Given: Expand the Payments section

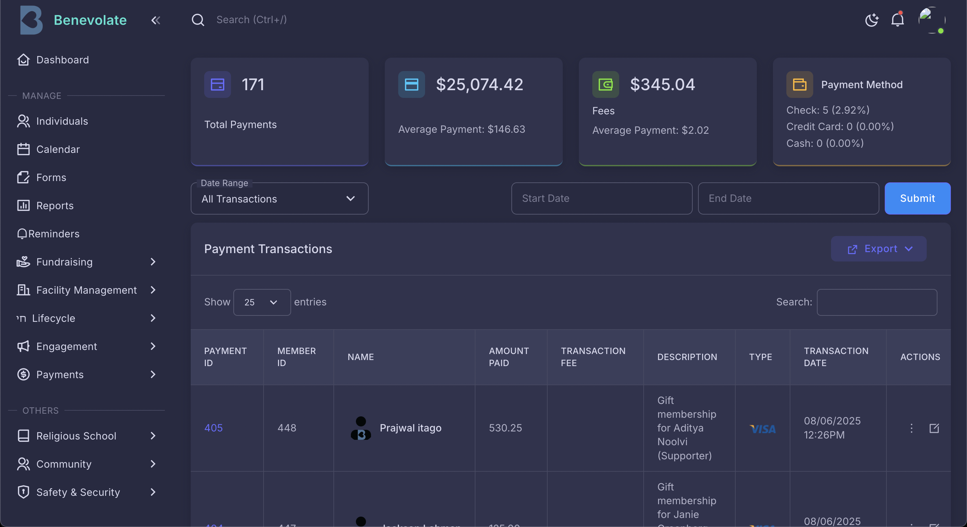Looking at the screenshot, I should tap(60, 374).
